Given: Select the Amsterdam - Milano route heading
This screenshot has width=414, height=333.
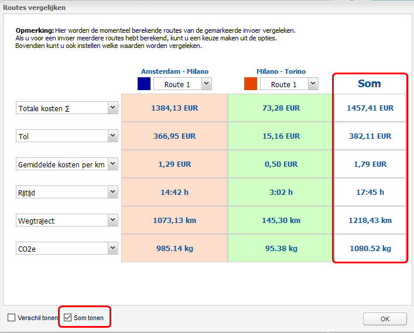Looking at the screenshot, I should click(x=175, y=71).
